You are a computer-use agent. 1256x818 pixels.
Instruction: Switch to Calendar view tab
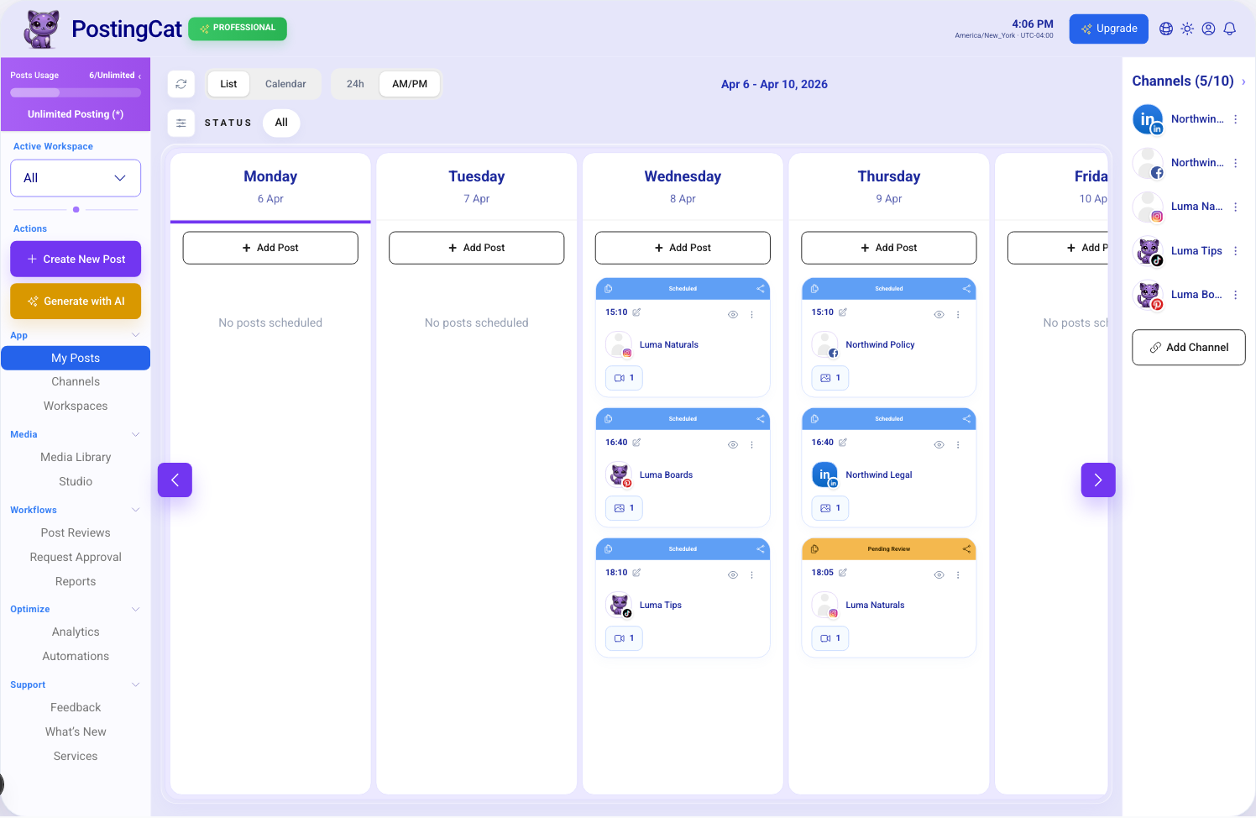pos(285,84)
